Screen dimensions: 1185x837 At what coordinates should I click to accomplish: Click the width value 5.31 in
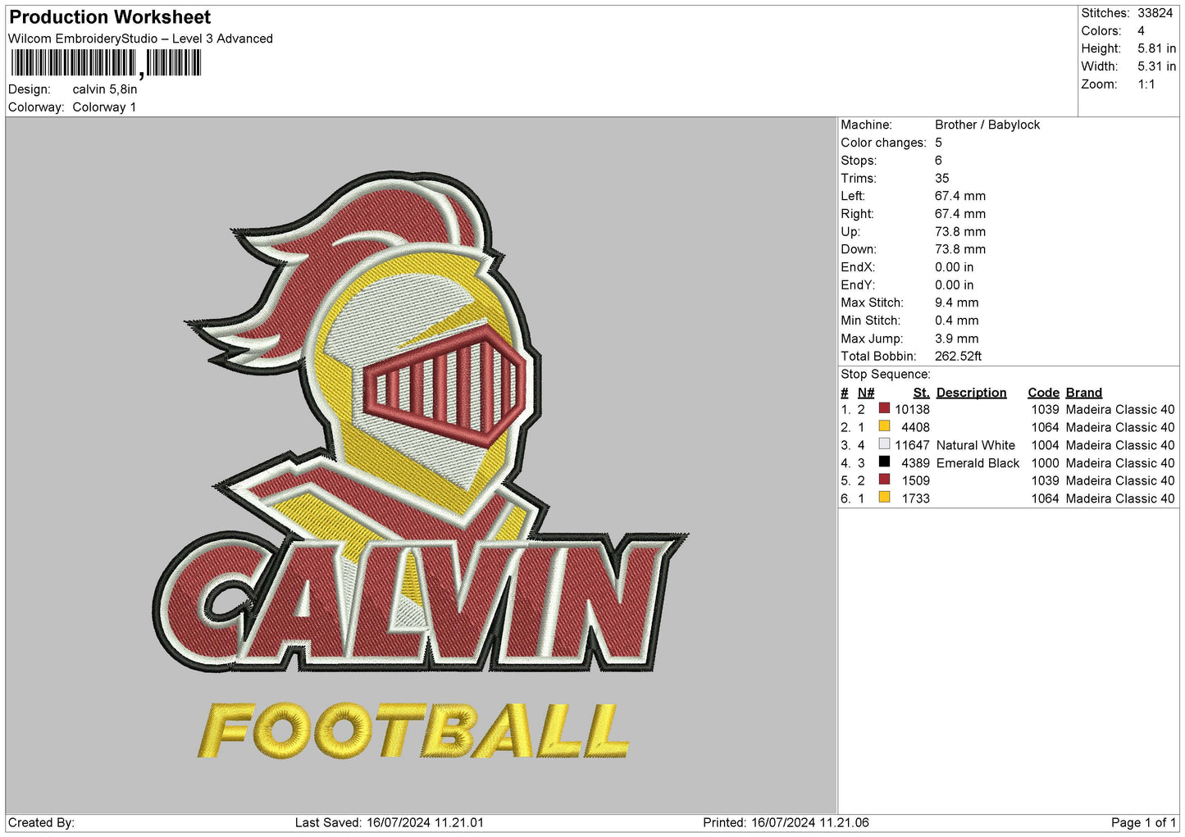[1156, 66]
